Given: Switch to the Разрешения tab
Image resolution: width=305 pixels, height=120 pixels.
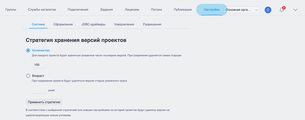Looking at the screenshot, I should [x=152, y=24].
